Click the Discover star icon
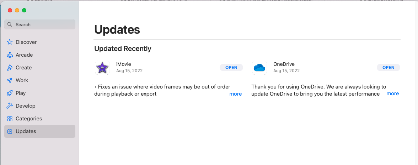The image size is (418, 165). click(x=10, y=42)
